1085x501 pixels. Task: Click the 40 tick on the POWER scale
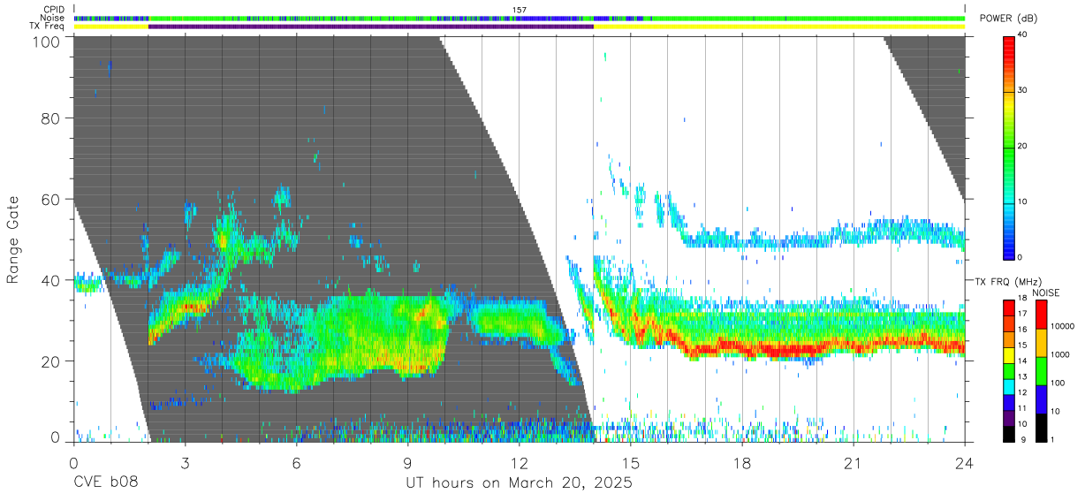click(1023, 35)
